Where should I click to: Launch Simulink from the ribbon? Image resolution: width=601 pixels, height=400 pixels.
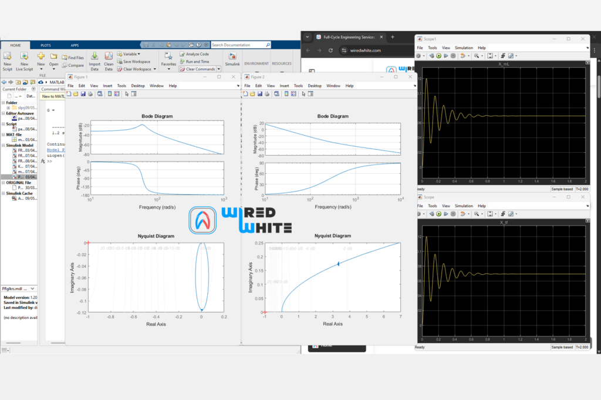232,59
